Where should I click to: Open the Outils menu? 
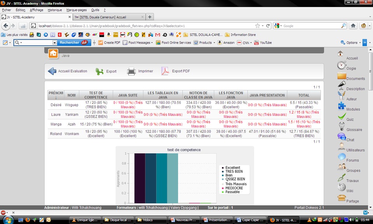click(95, 10)
